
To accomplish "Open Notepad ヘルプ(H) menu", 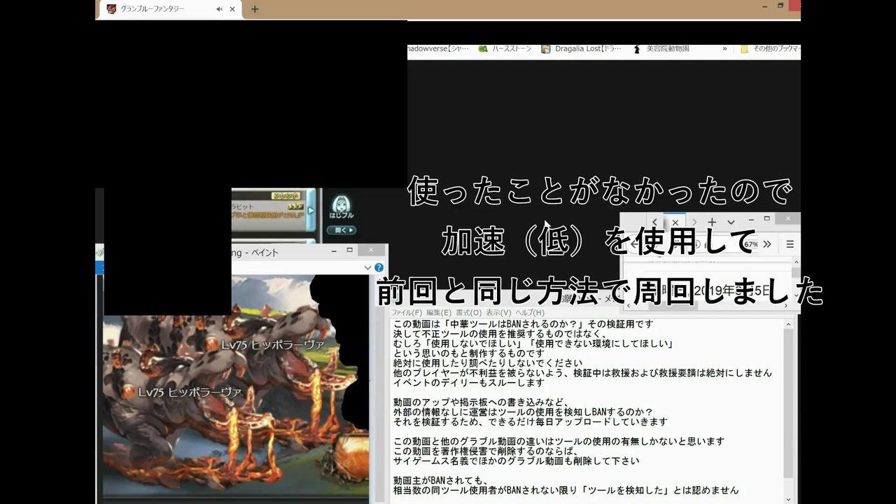I will (530, 313).
